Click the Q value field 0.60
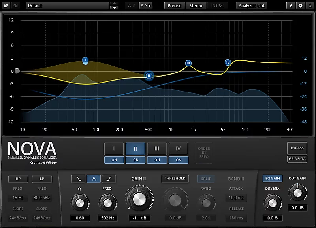316x228 pixels. 80,218
